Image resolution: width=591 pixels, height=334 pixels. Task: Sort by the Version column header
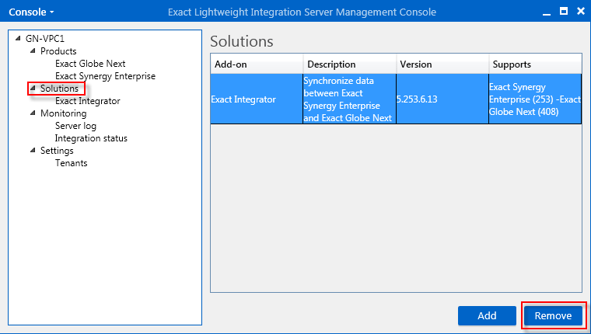click(442, 64)
